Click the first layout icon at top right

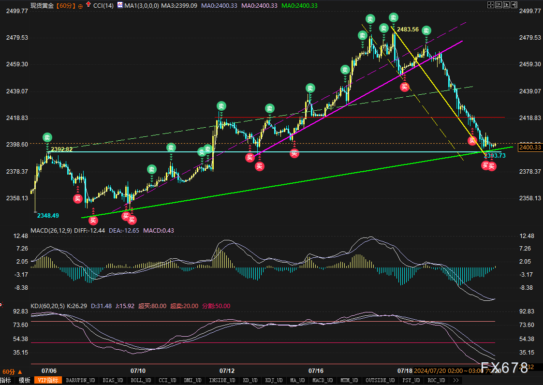click(490, 5)
